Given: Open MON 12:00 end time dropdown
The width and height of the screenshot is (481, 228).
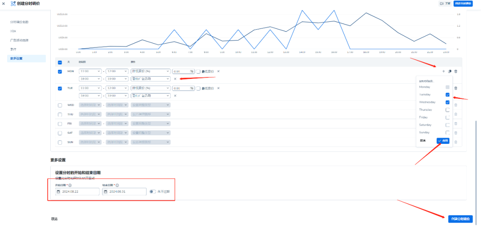Looking at the screenshot, I should point(117,71).
